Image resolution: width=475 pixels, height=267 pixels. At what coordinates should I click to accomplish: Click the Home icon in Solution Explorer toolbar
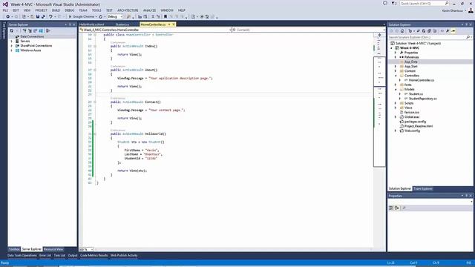tap(402, 31)
